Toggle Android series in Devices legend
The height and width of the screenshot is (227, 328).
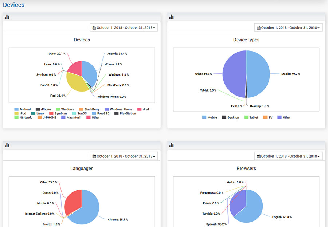click(x=22, y=109)
